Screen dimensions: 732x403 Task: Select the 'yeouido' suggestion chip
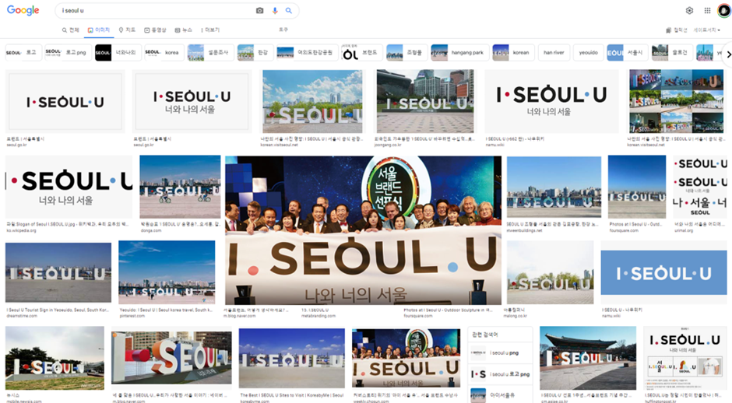pyautogui.click(x=588, y=53)
